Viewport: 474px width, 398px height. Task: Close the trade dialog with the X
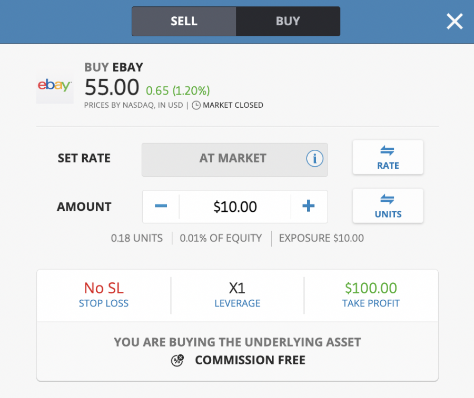click(454, 22)
